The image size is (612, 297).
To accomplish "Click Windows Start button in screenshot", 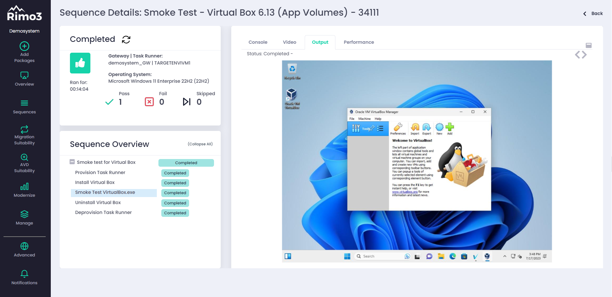I will (347, 256).
